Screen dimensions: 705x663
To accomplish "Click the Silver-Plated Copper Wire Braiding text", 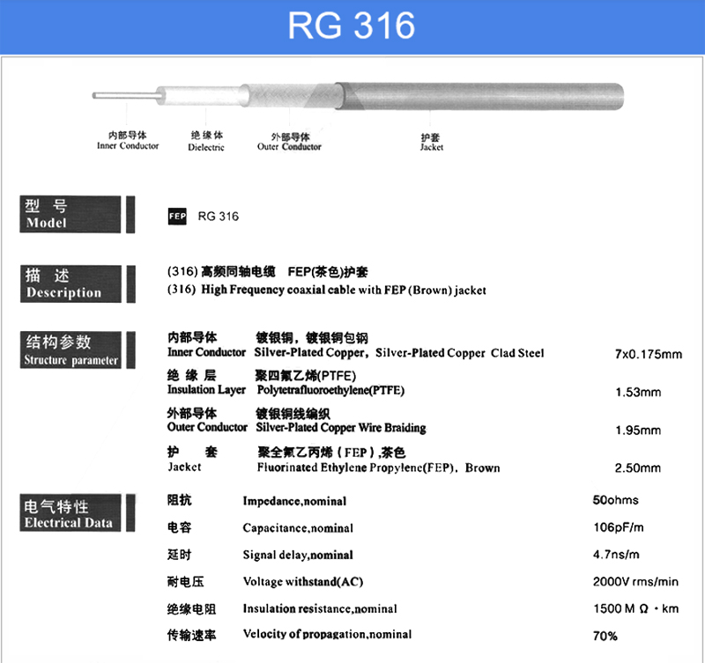I will [x=340, y=428].
